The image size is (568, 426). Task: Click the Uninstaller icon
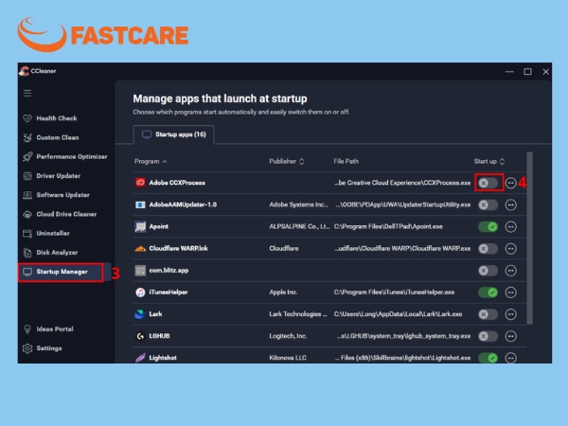click(x=27, y=233)
